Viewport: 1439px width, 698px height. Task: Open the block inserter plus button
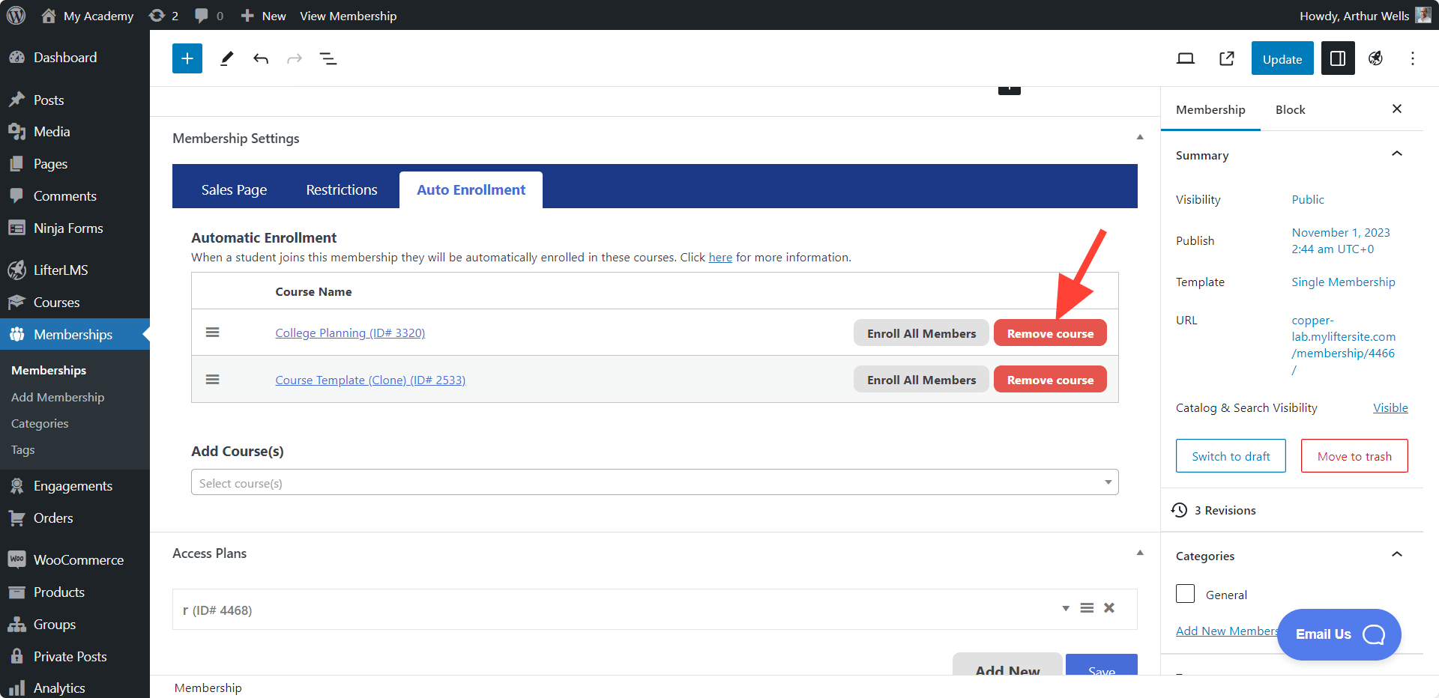[x=187, y=58]
